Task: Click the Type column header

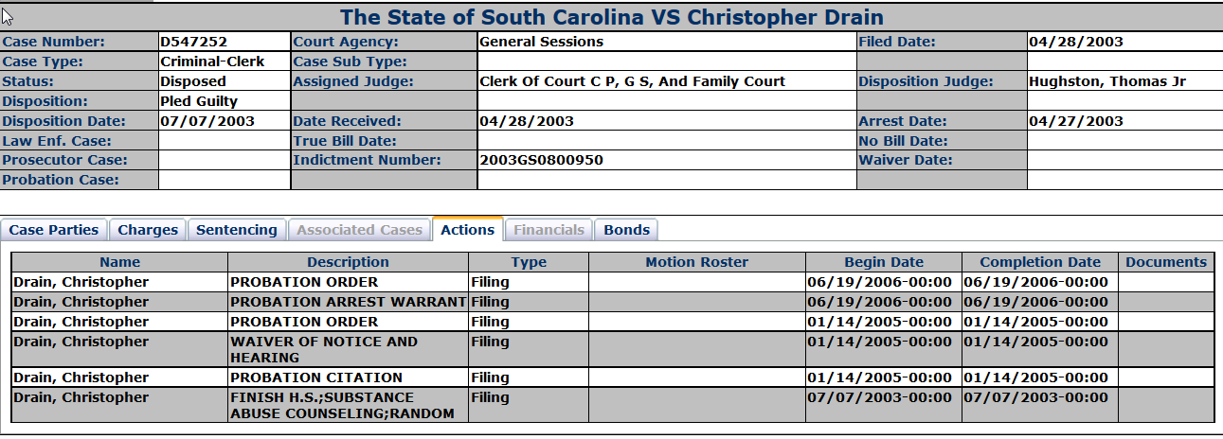Action: 529,262
